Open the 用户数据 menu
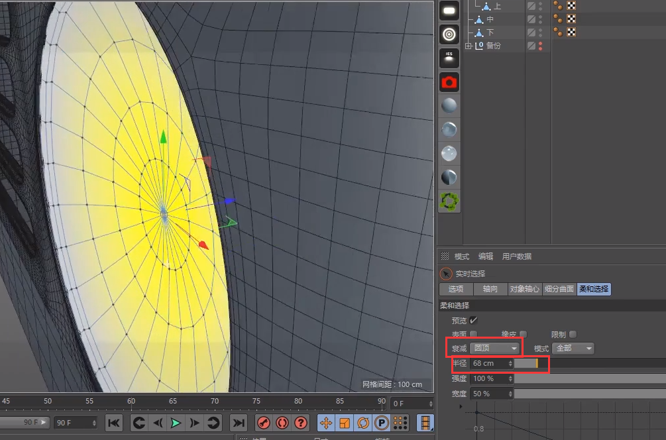 coord(516,256)
